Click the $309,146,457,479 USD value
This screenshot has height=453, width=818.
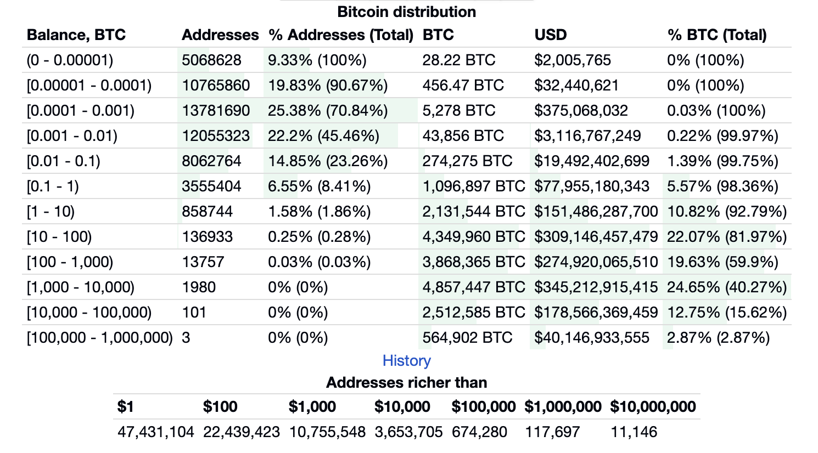(x=596, y=237)
